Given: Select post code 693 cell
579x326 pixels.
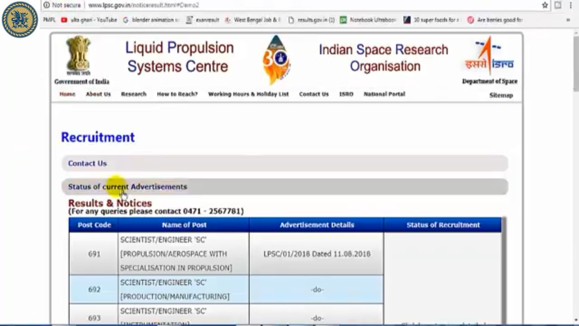Looking at the screenshot, I should pos(94,315).
